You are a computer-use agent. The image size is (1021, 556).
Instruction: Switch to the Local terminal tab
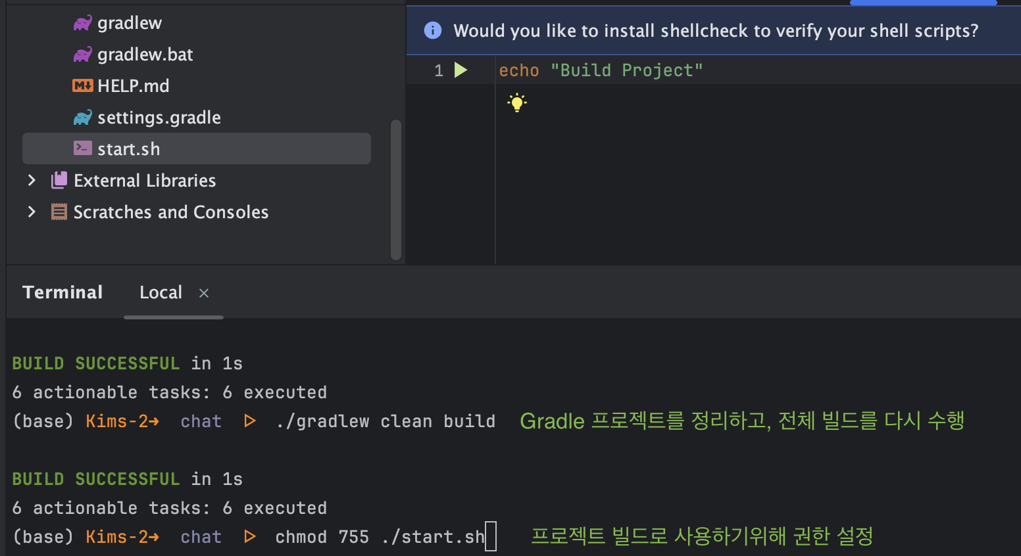161,292
